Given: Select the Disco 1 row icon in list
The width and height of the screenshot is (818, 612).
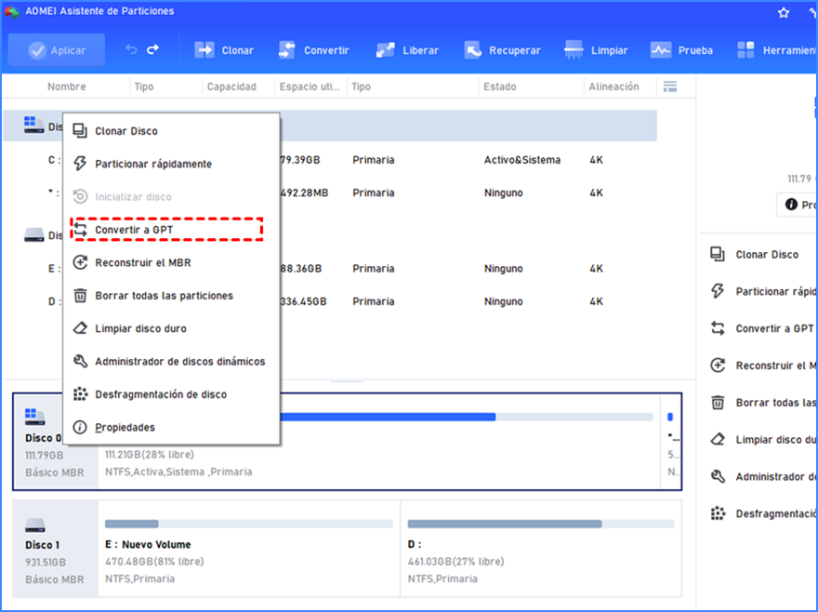Looking at the screenshot, I should point(33,234).
